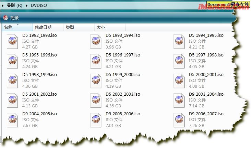Select the D9 2003_2004.iso file icon
This screenshot has height=148, width=251.
pyautogui.click(x=179, y=100)
